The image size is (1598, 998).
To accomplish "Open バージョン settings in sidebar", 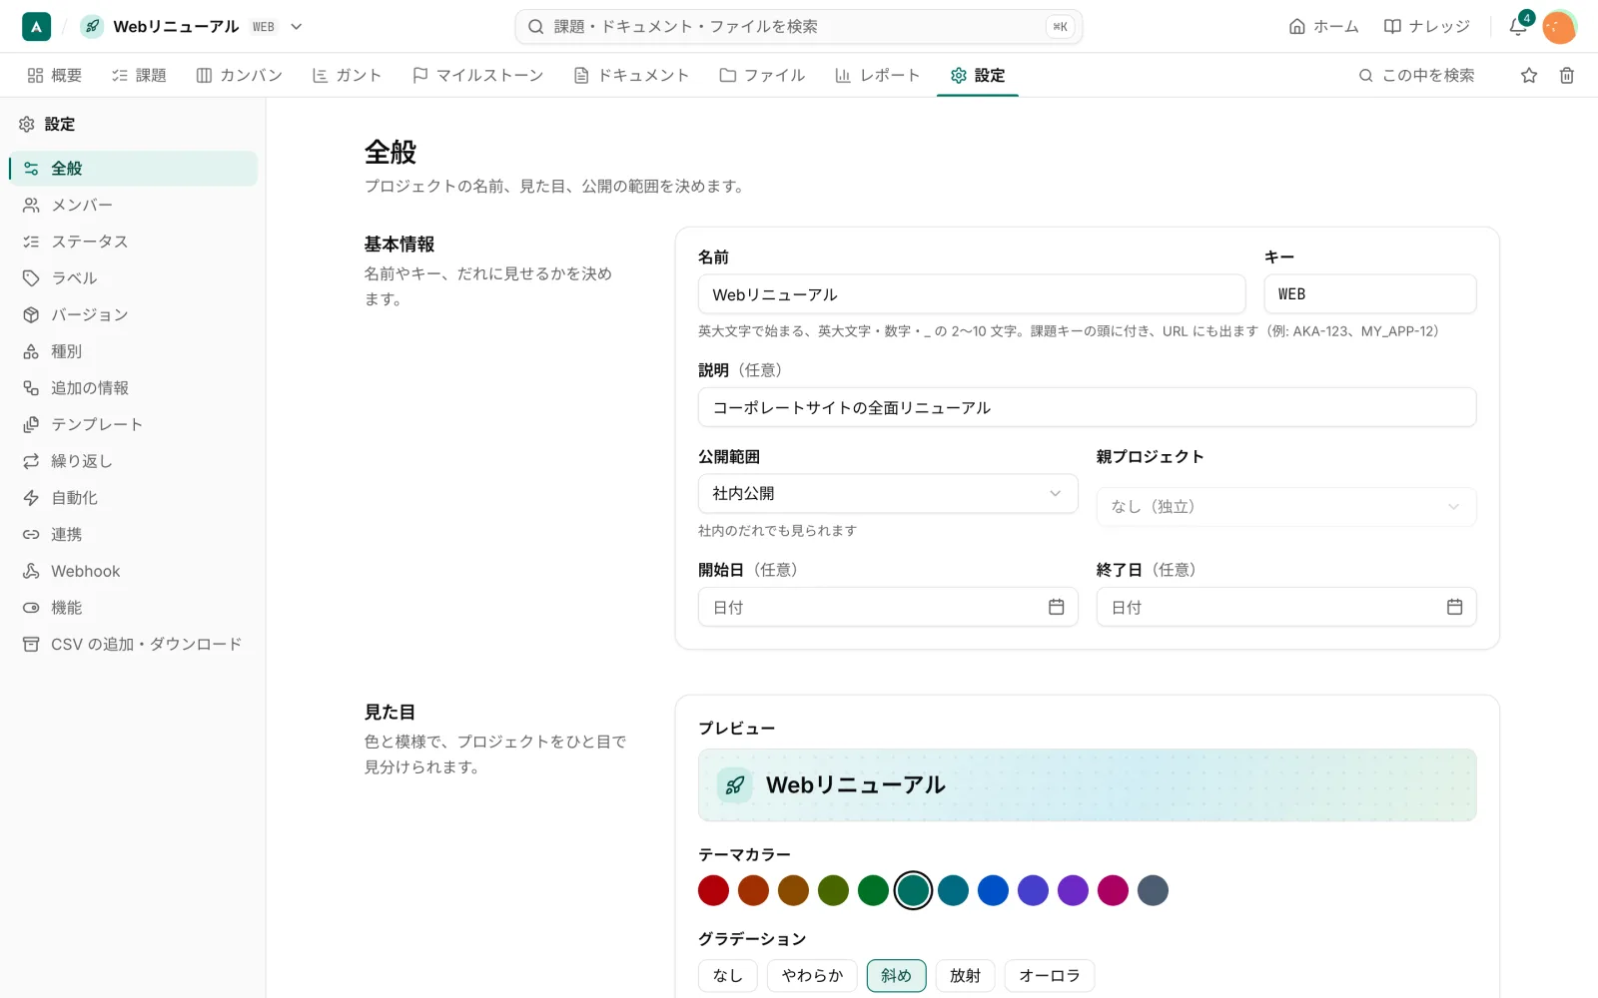I will coord(133,314).
